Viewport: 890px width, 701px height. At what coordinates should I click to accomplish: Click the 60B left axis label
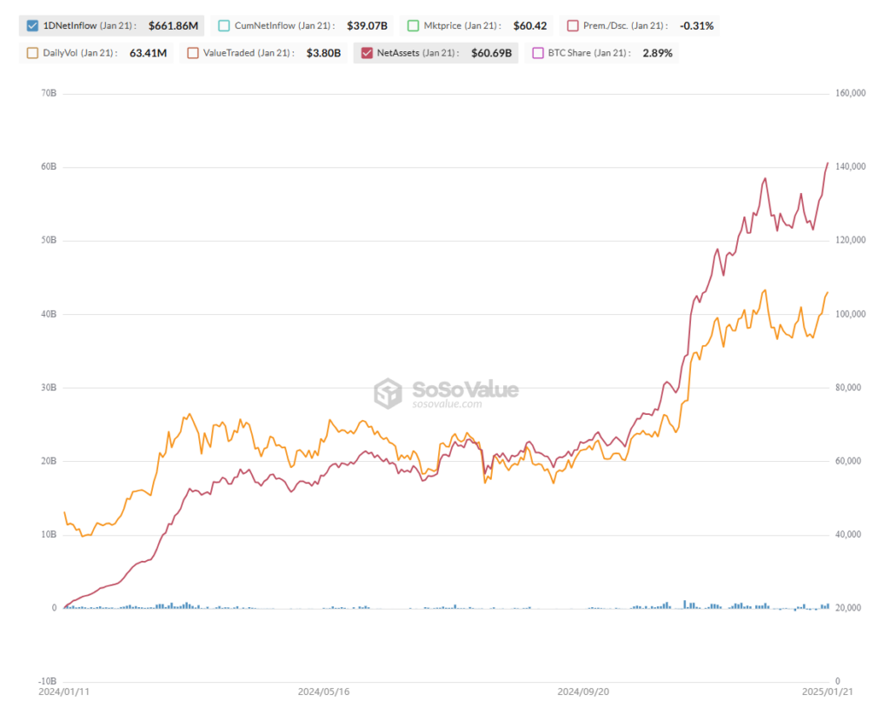tap(49, 166)
